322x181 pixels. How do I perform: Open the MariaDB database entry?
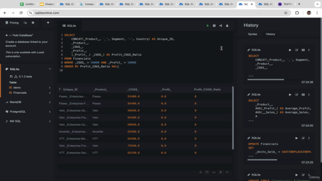16,102
